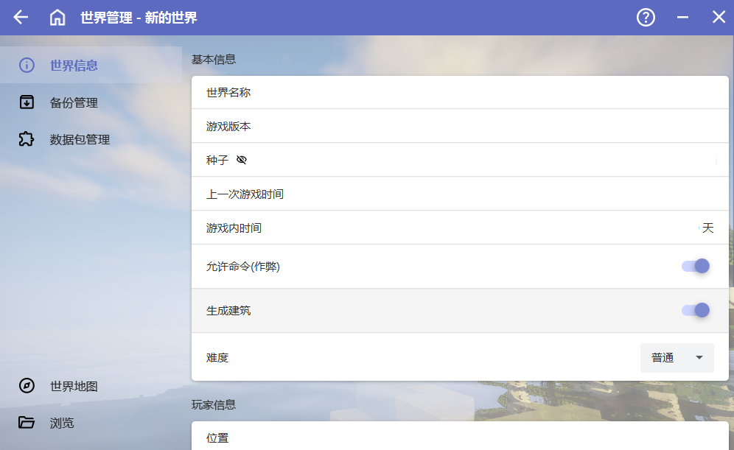Image resolution: width=734 pixels, height=450 pixels.
Task: Minimize the launcher window
Action: [682, 18]
